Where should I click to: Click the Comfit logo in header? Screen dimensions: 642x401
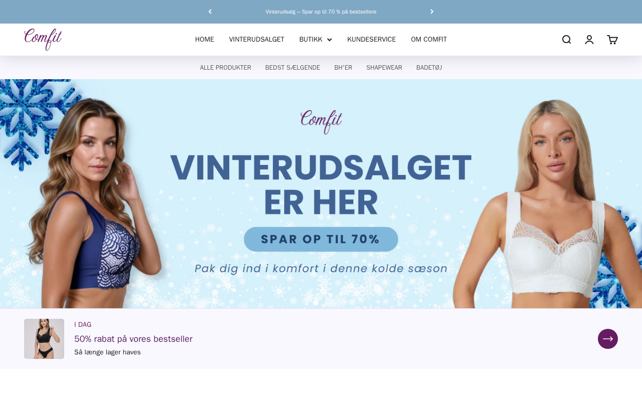(43, 39)
